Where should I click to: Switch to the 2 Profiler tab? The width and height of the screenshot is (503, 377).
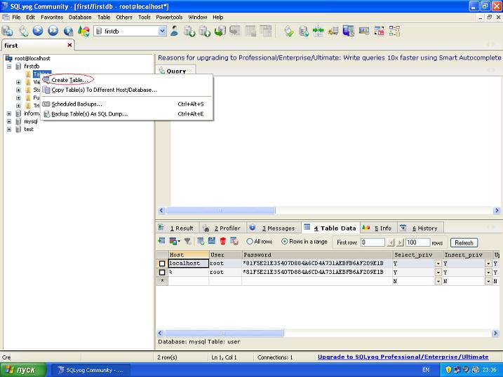point(223,228)
